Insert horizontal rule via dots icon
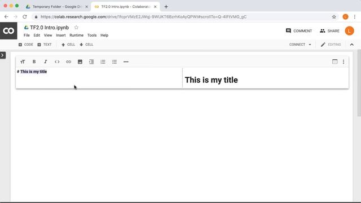The height and width of the screenshot is (203, 361). pyautogui.click(x=126, y=61)
